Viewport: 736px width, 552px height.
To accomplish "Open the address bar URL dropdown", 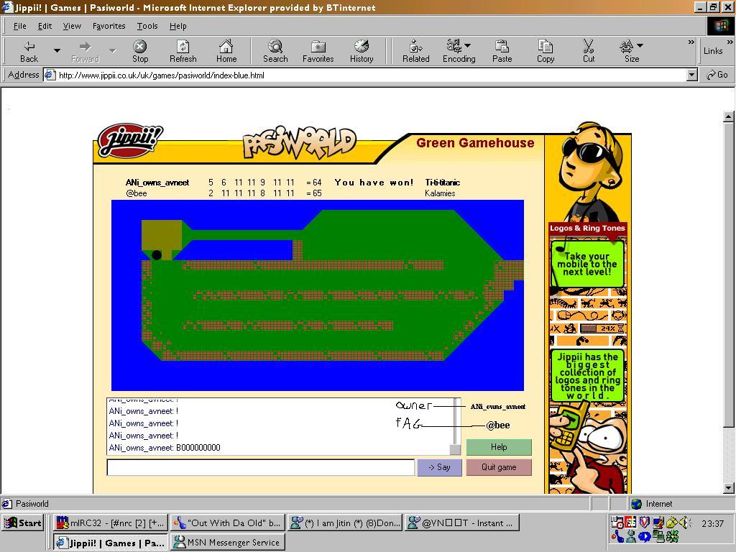I will pyautogui.click(x=691, y=75).
